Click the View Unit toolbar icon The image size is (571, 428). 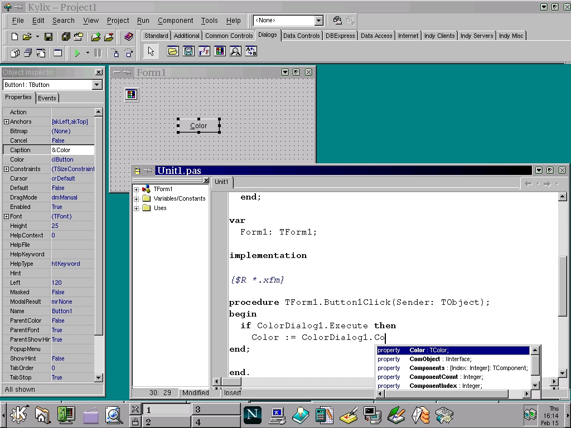tap(15, 53)
